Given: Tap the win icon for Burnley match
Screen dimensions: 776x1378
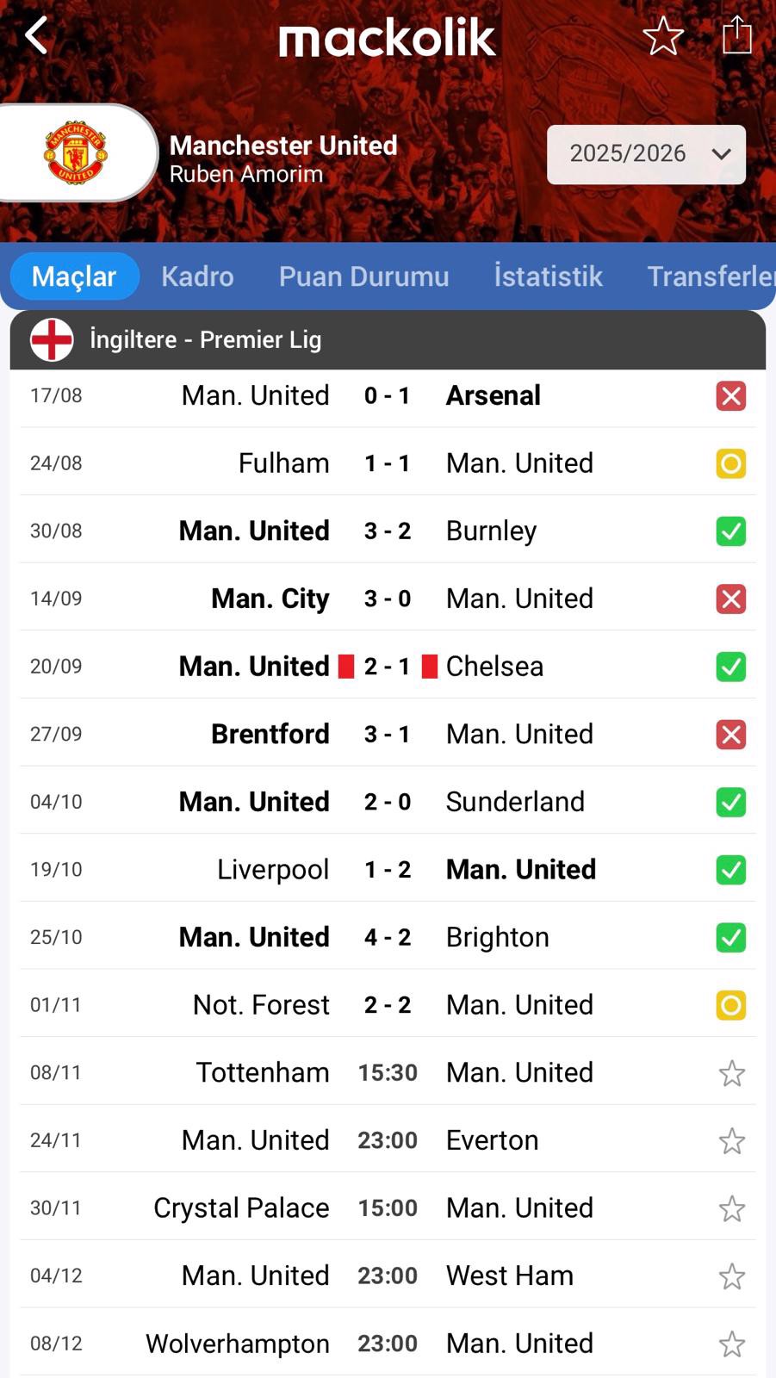Looking at the screenshot, I should coord(730,531).
